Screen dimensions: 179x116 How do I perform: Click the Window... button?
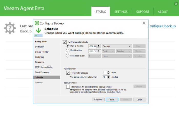tap(140, 86)
